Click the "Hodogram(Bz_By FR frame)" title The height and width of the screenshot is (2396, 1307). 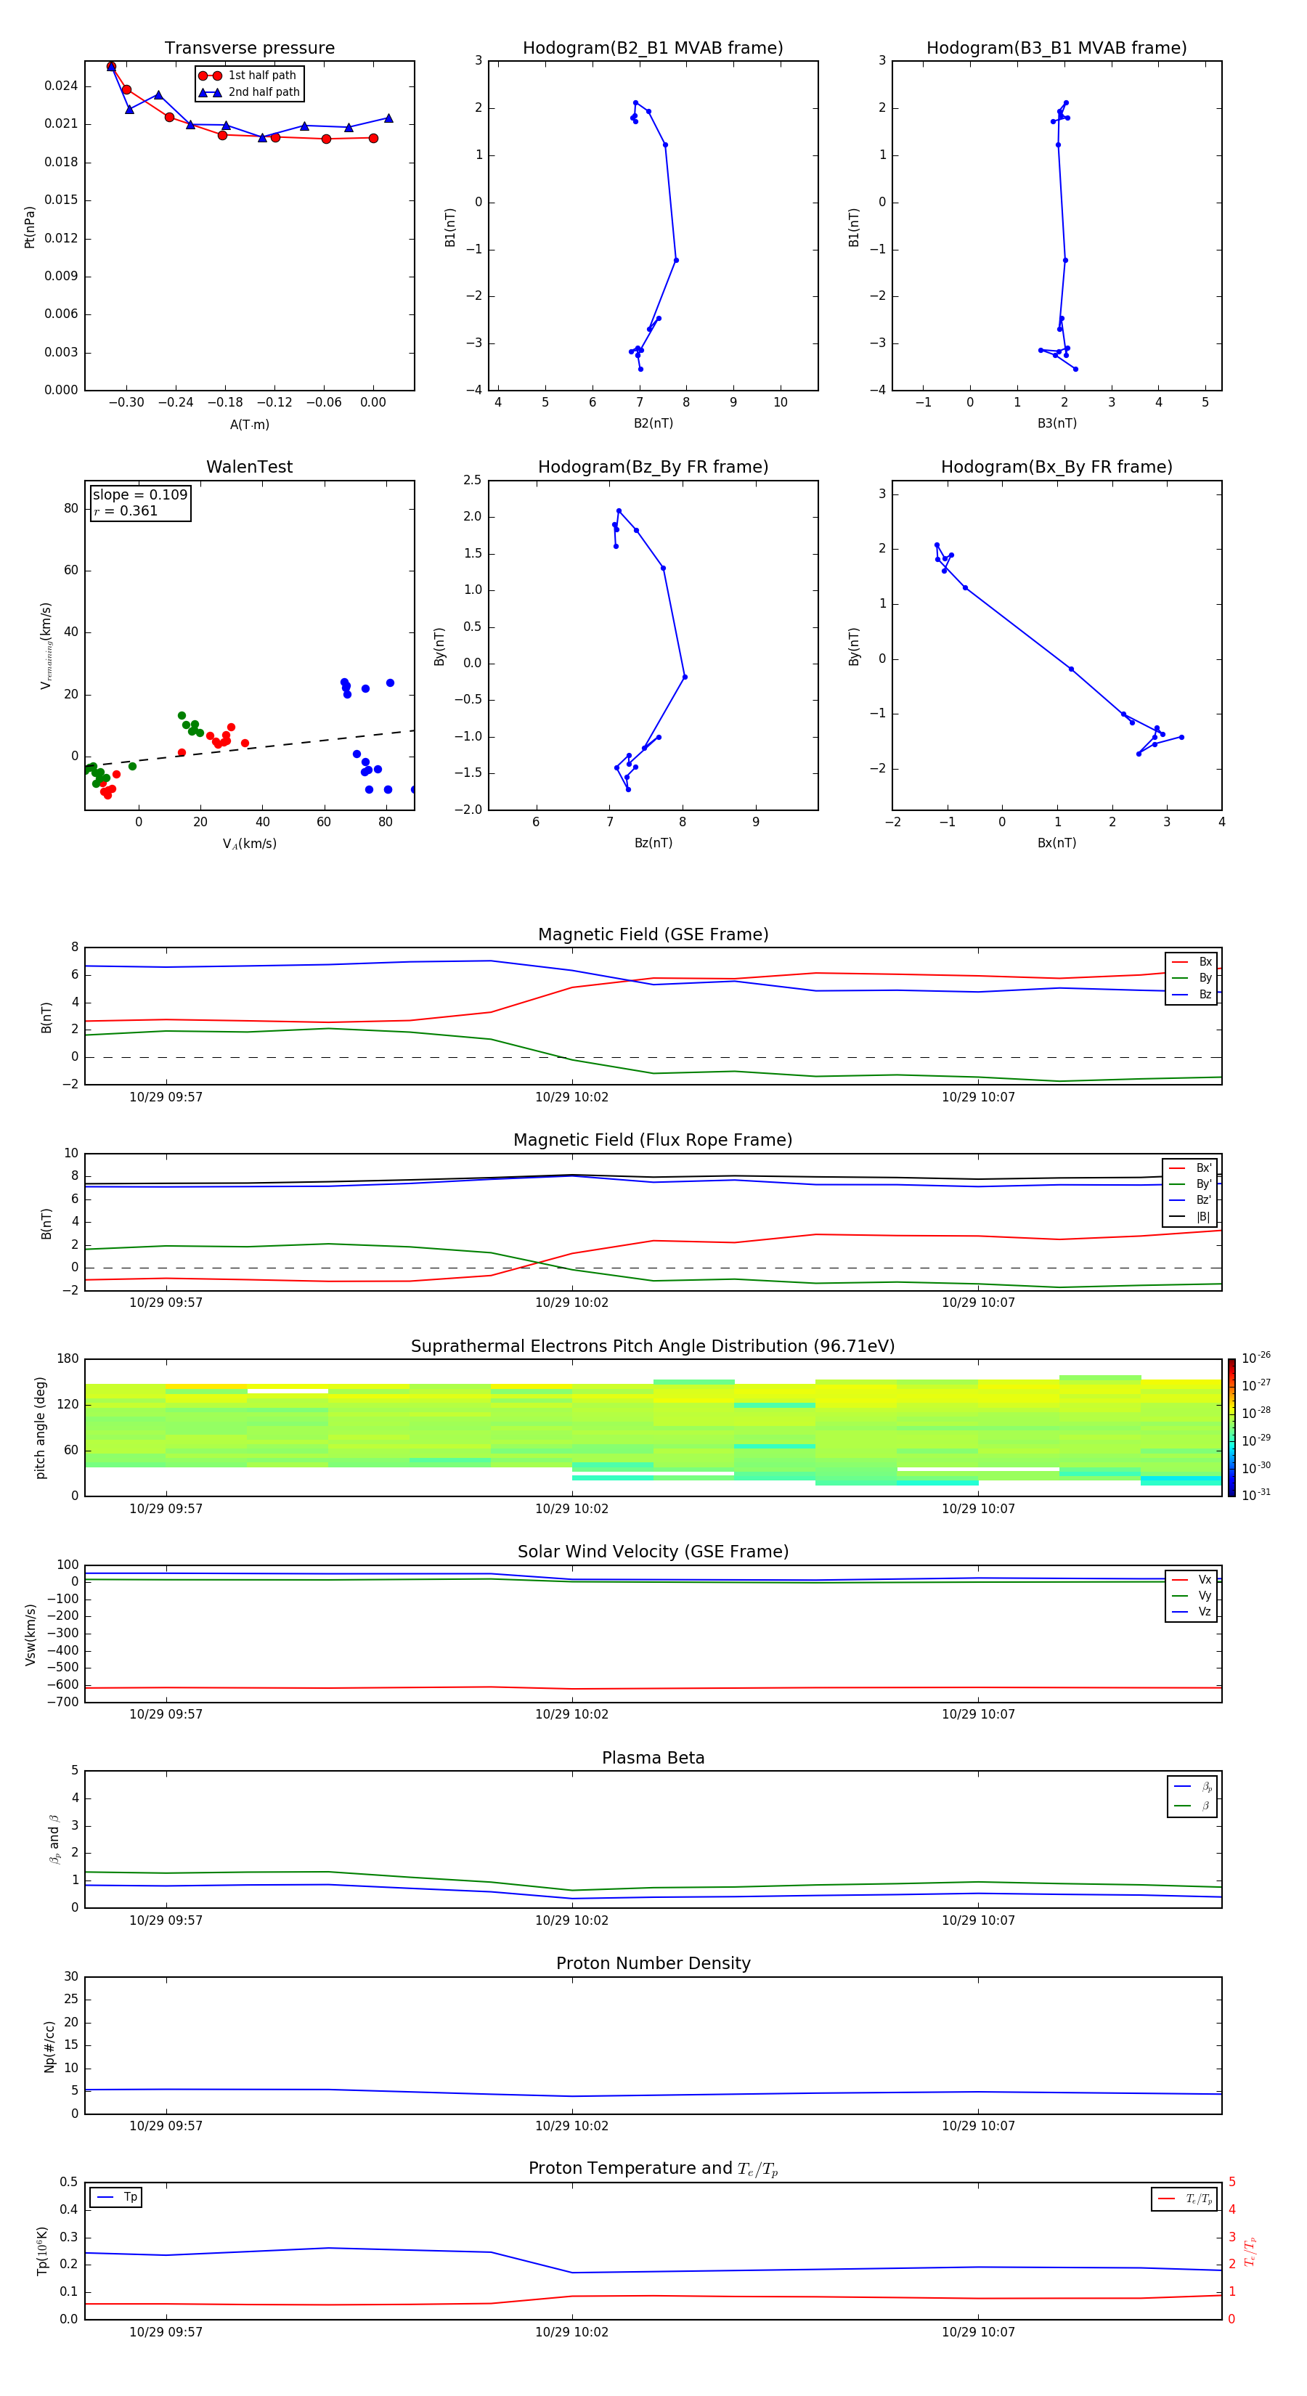(x=653, y=467)
